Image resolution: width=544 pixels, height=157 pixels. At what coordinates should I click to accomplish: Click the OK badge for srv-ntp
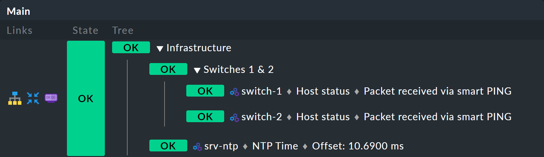coord(168,146)
